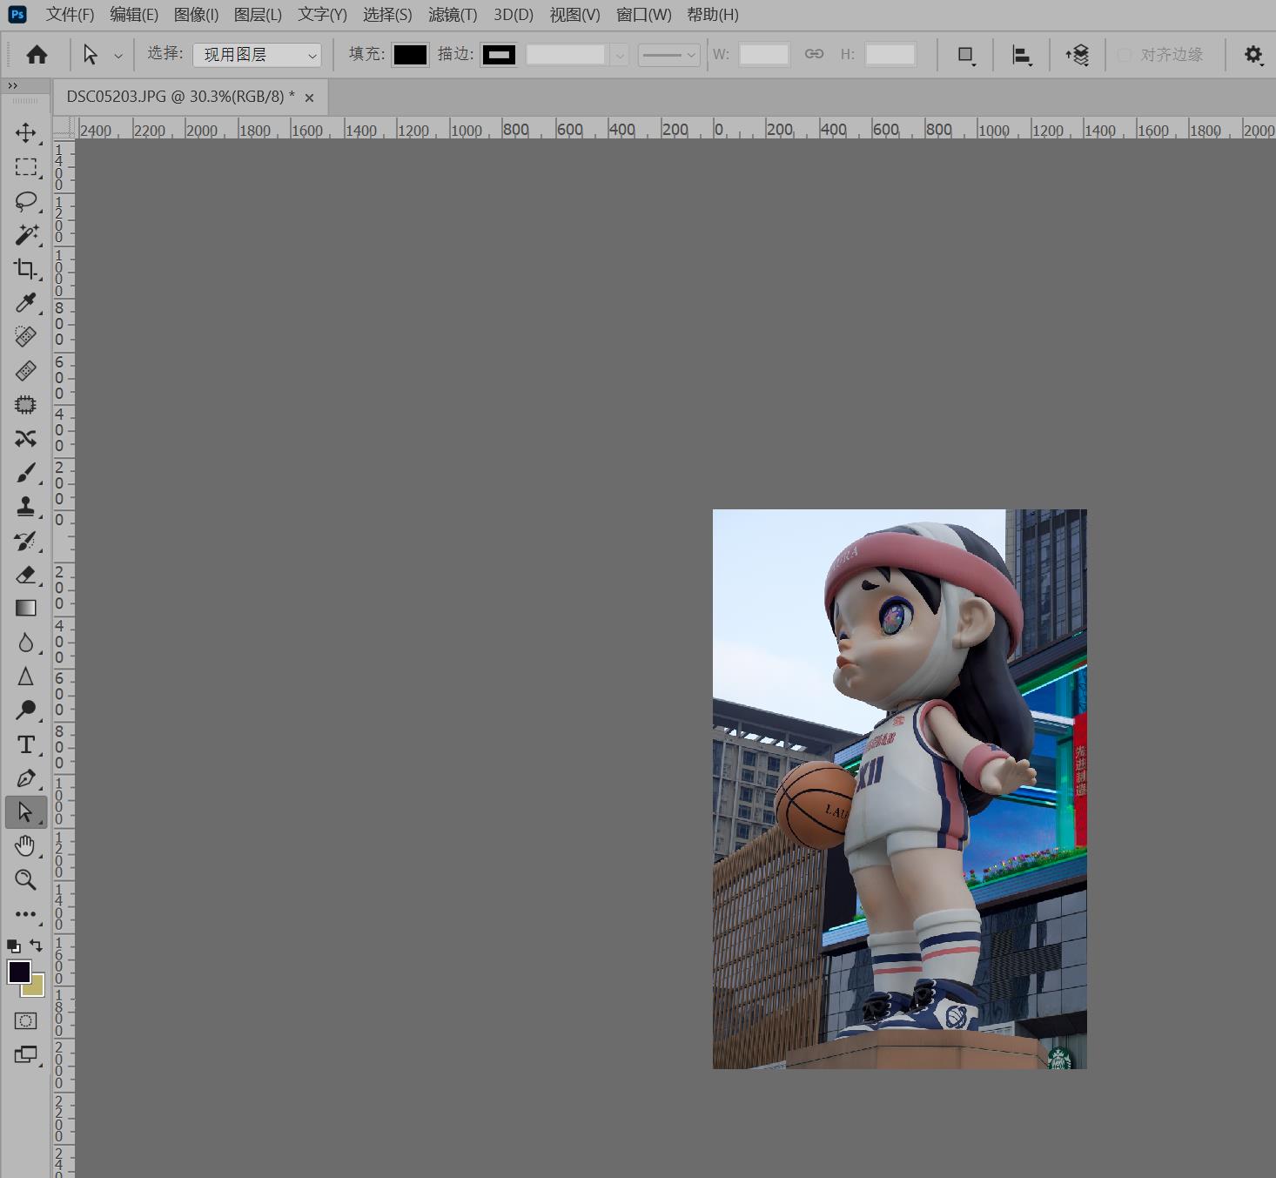Select the Eraser tool
This screenshot has height=1178, width=1276.
pos(25,575)
